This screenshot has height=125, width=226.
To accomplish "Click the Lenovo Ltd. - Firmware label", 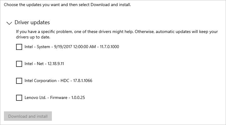I will (x=55, y=98).
